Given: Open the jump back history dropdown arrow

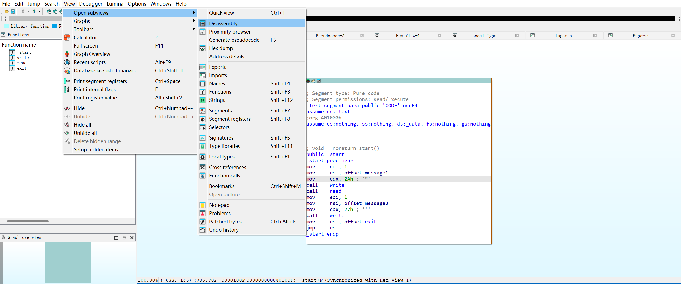Looking at the screenshot, I should pos(28,11).
